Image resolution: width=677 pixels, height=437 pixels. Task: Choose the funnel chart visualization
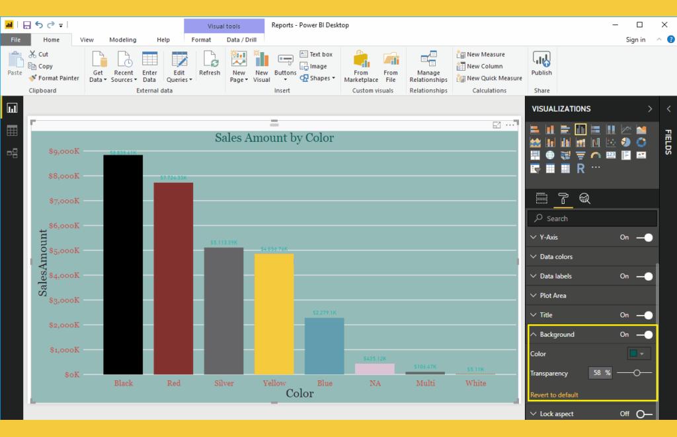tap(580, 155)
